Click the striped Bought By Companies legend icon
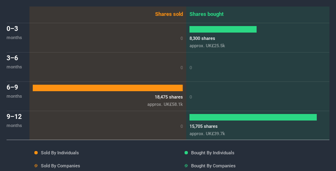336x171 pixels. tap(186, 166)
